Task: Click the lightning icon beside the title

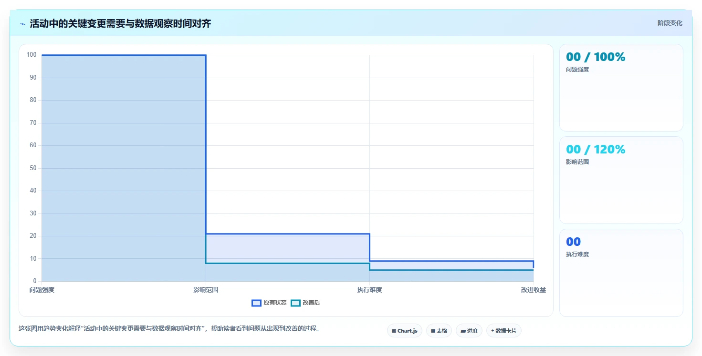Action: [23, 24]
